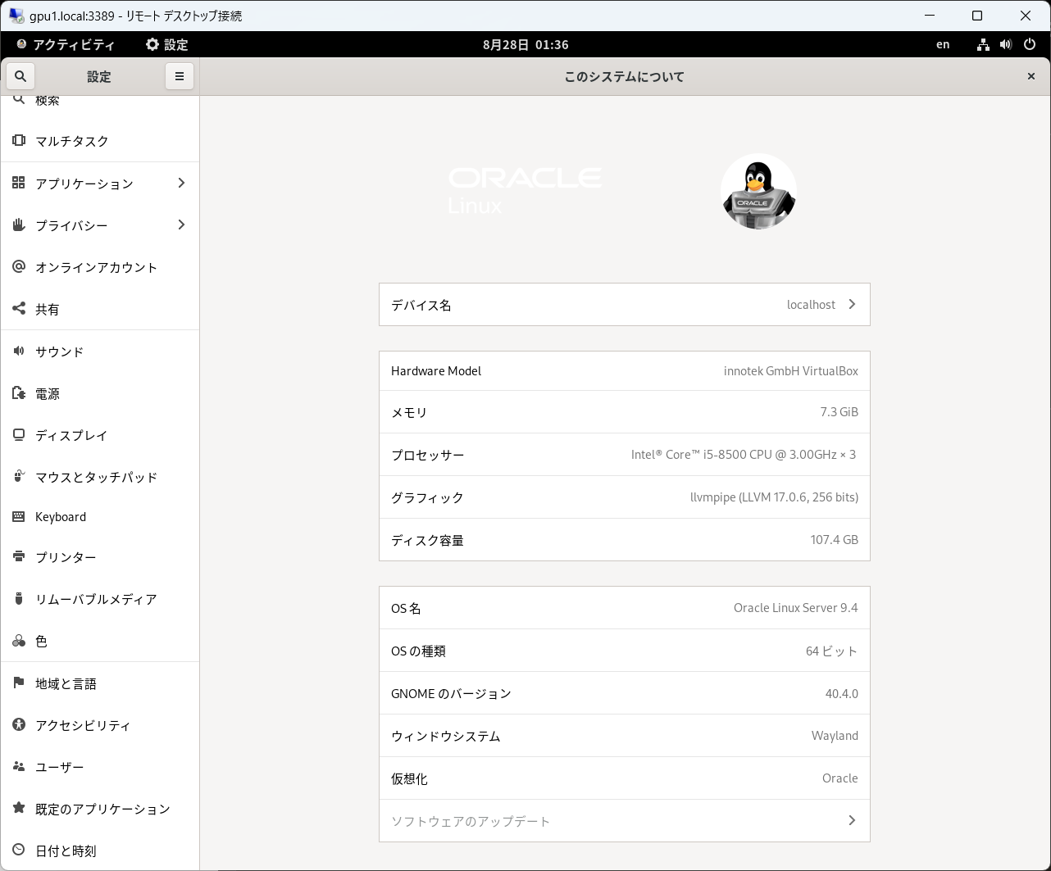Open the hamburger menu in Settings header
1051x871 pixels.
tap(180, 76)
